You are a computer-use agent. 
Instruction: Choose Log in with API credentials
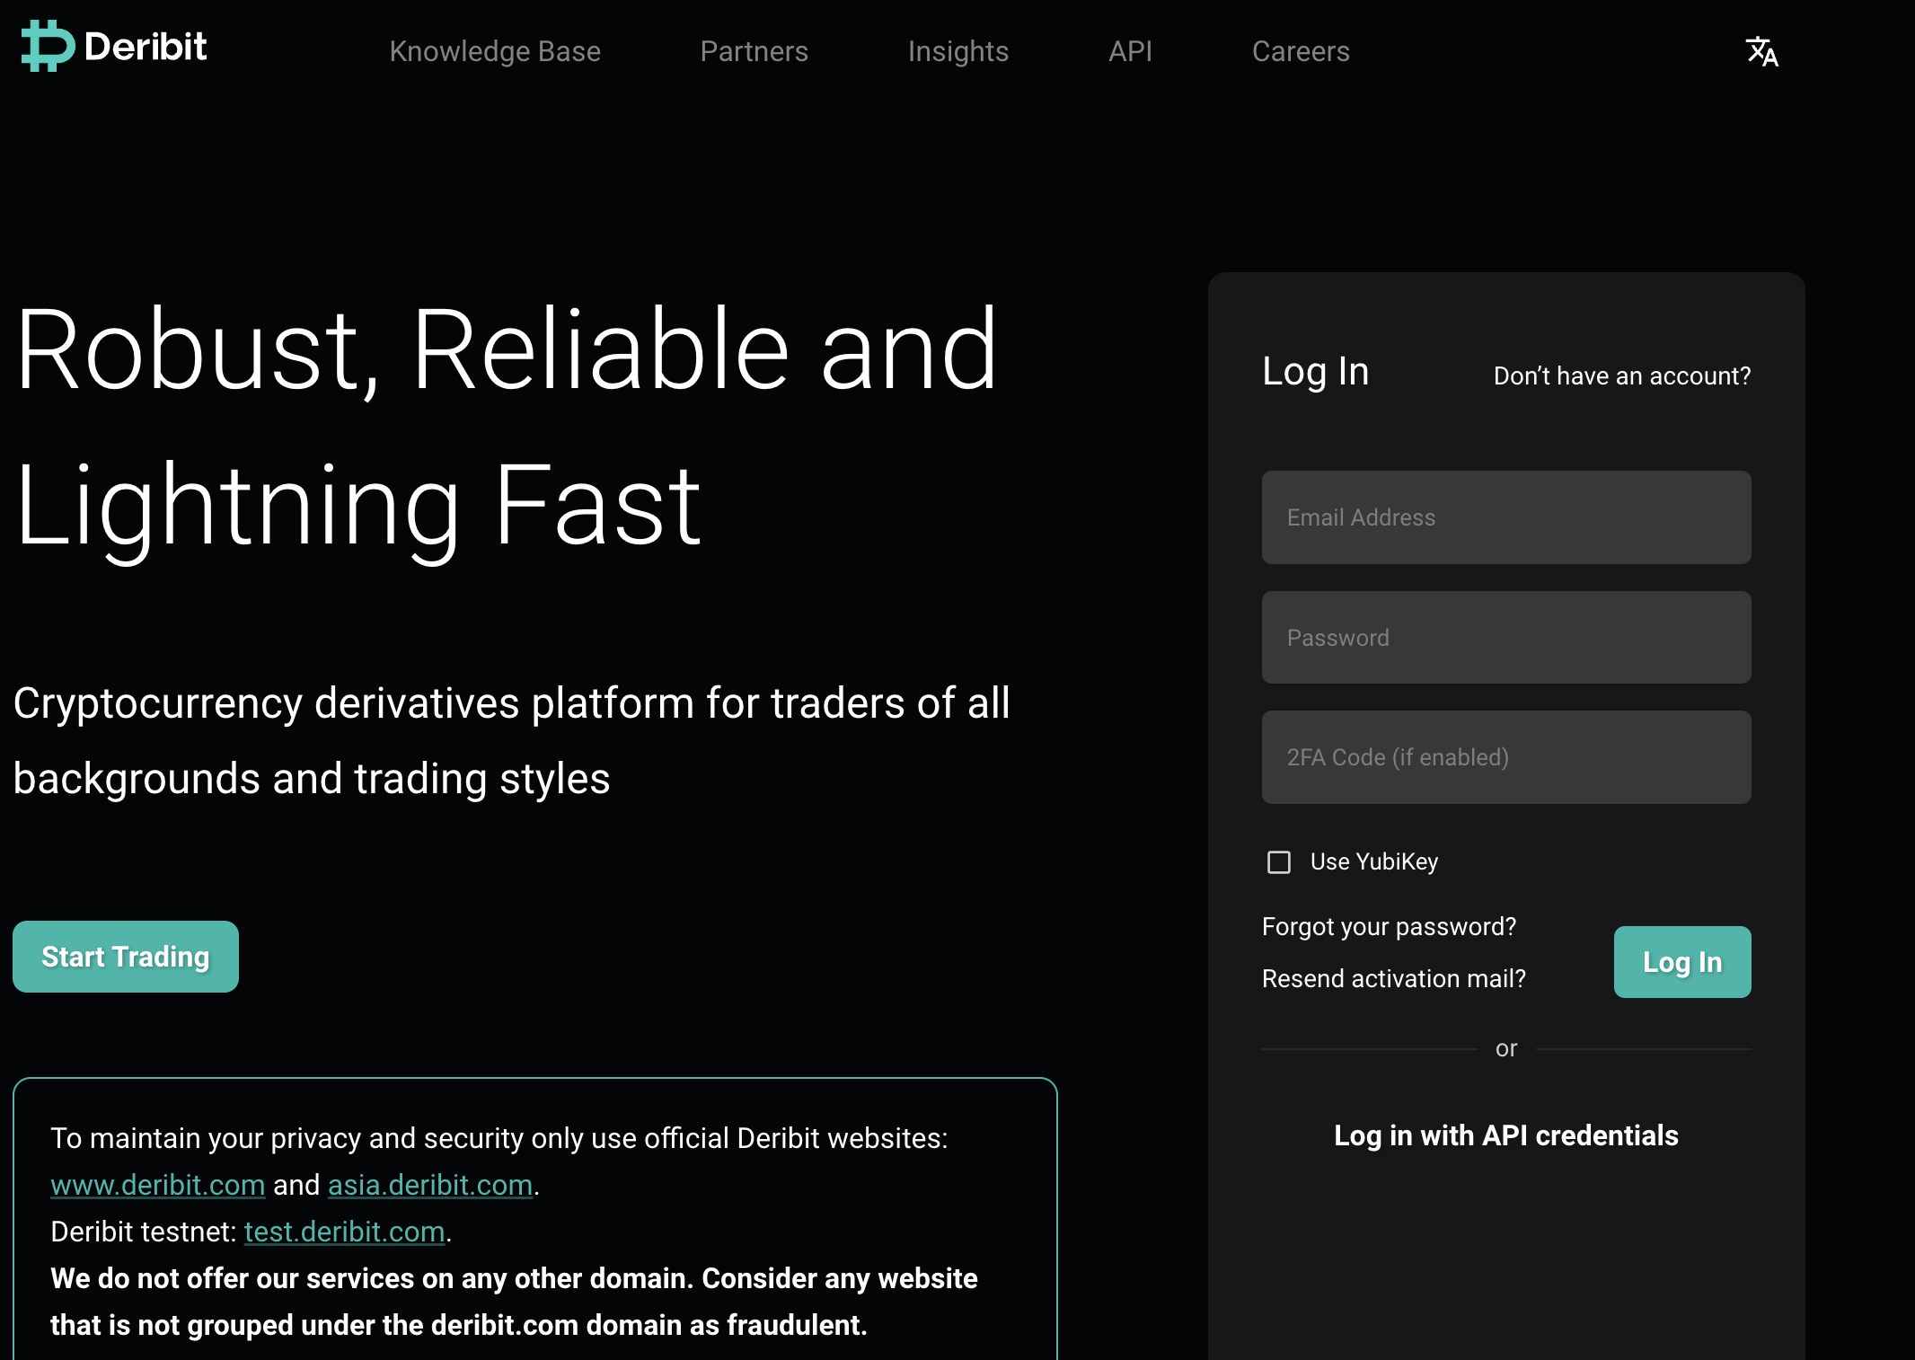tap(1506, 1135)
